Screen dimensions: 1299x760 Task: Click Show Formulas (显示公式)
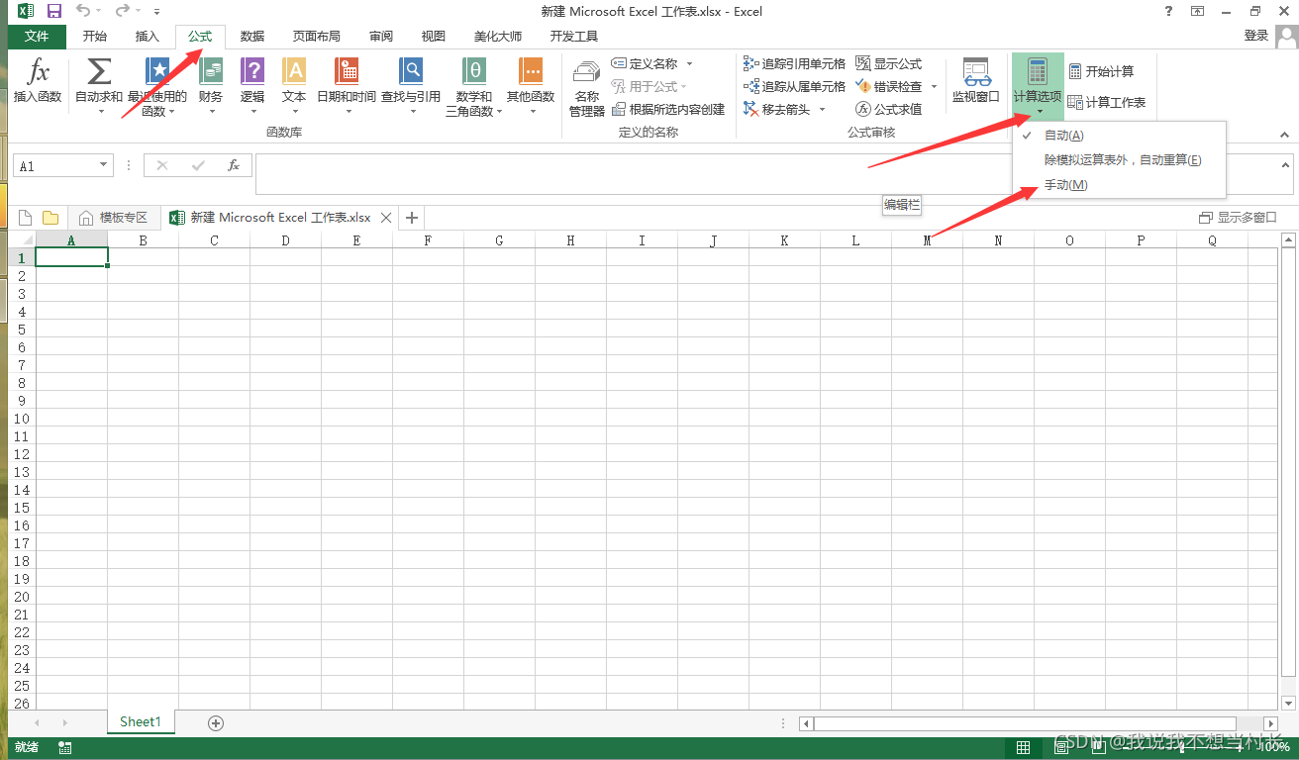click(888, 63)
